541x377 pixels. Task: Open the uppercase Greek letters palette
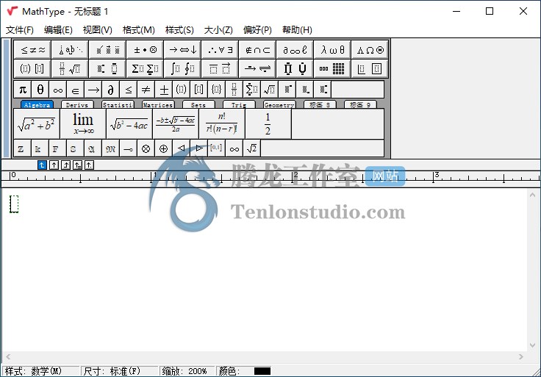[370, 50]
